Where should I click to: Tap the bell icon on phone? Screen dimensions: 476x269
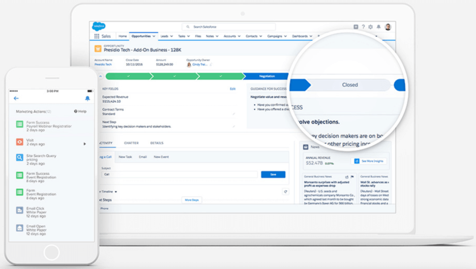(87, 98)
